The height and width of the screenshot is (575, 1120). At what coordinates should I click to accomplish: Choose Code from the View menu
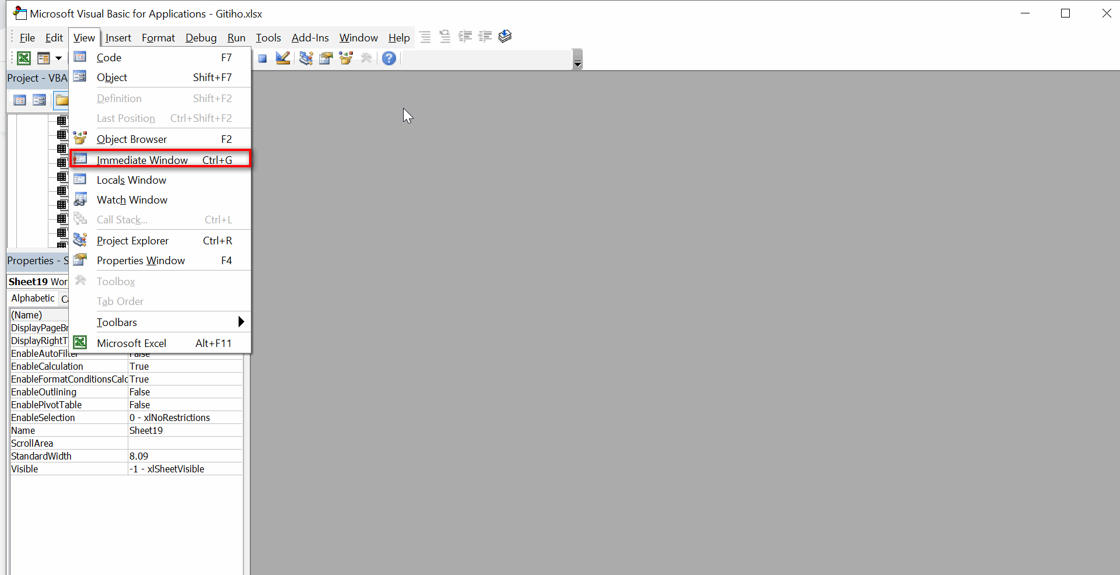160,58
